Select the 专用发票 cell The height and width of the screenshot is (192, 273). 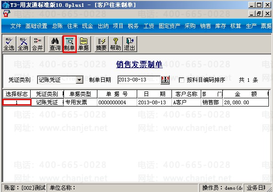coord(80,102)
